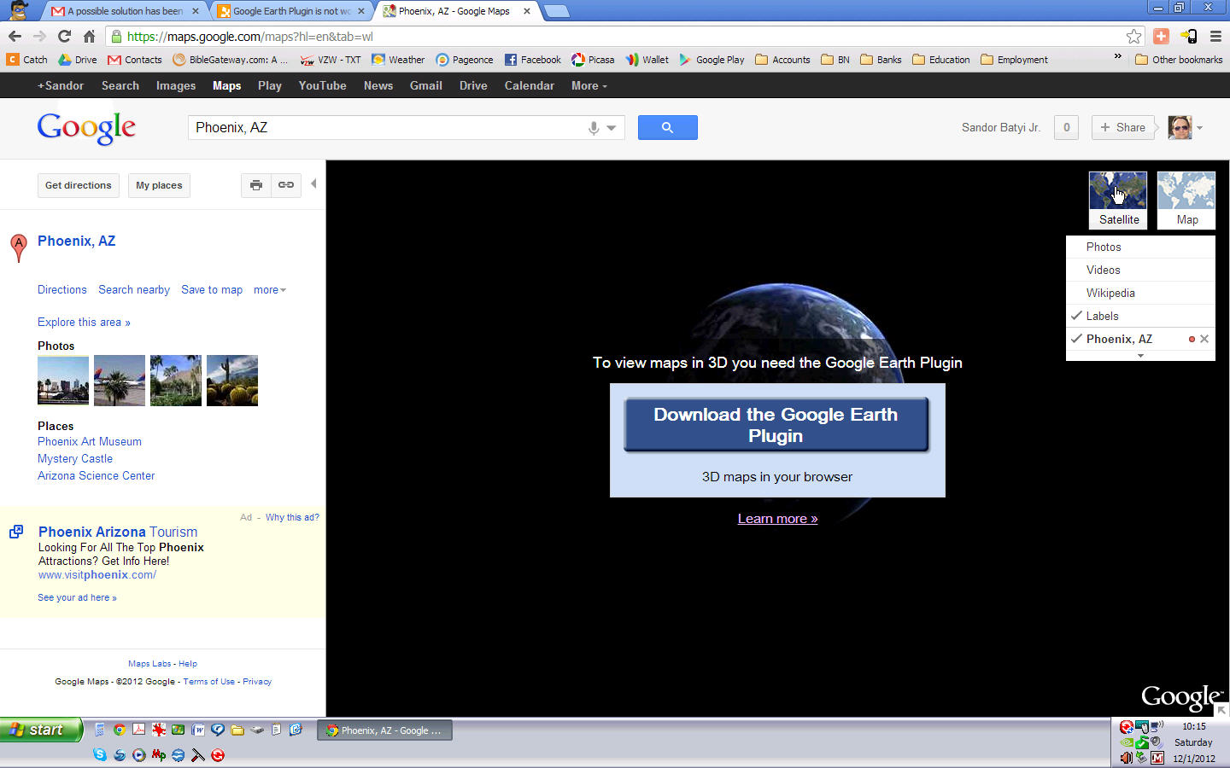Open the volume icon in the system tray

coord(1125,758)
